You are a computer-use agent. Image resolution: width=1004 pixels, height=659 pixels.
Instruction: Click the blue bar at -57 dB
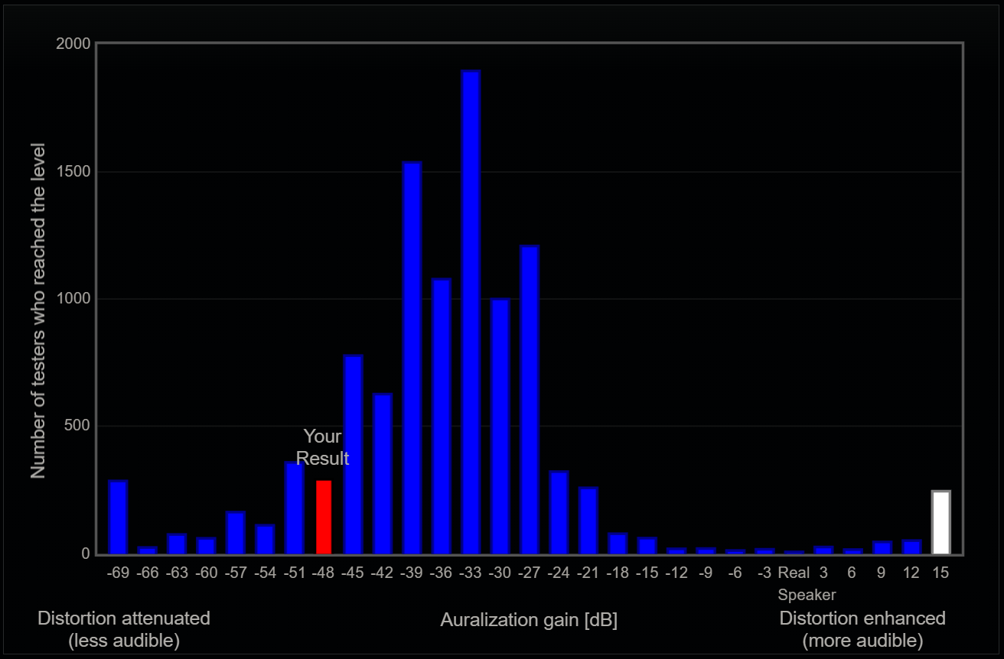click(x=236, y=532)
